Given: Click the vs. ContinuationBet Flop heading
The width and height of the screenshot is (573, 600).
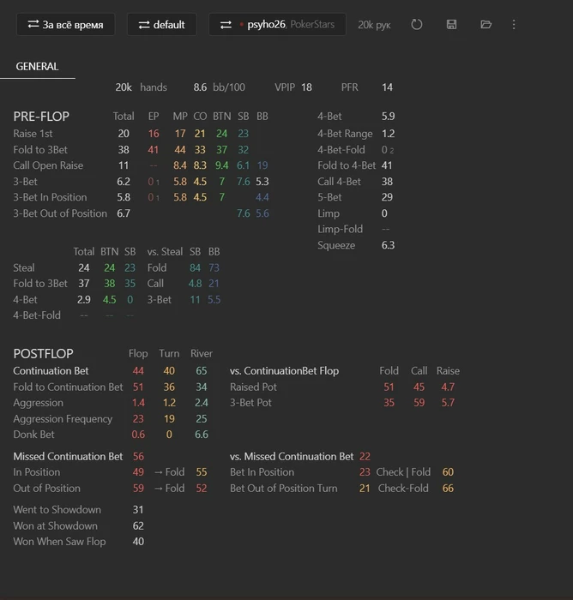Looking at the screenshot, I should [284, 371].
